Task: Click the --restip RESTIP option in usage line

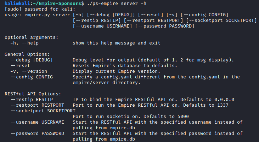Action: (x=97, y=20)
